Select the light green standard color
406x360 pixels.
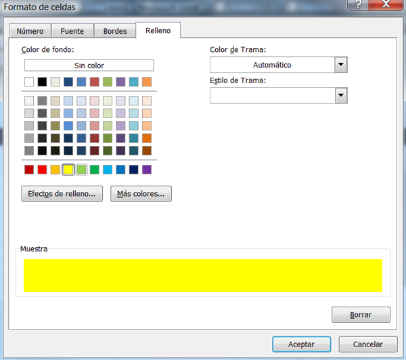81,170
